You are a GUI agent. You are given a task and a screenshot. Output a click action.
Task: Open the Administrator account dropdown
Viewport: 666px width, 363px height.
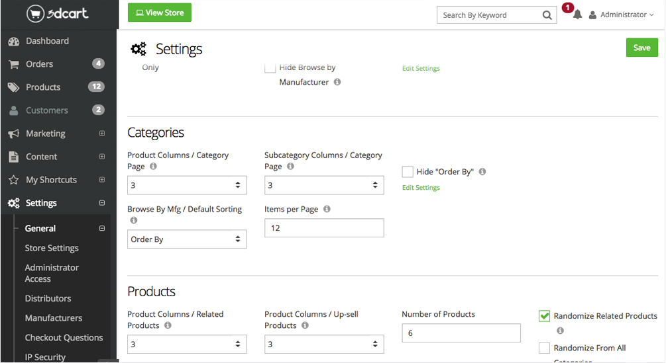click(x=621, y=15)
